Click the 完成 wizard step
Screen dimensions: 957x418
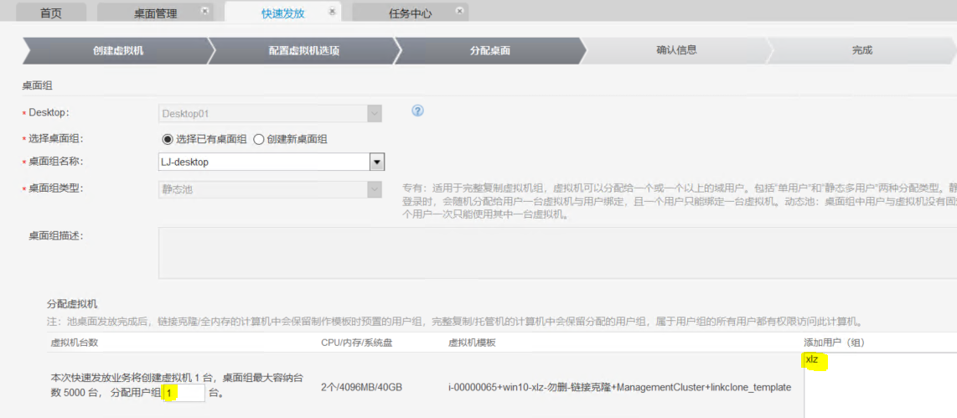click(861, 50)
